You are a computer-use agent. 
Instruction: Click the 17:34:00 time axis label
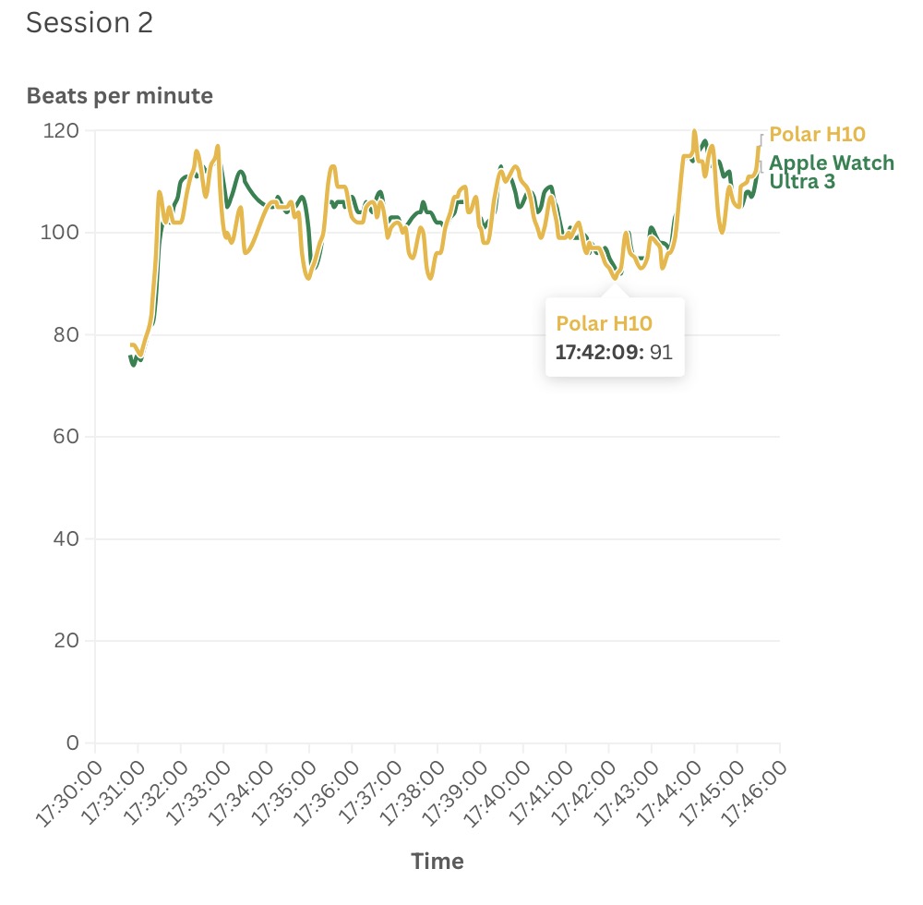(241, 786)
